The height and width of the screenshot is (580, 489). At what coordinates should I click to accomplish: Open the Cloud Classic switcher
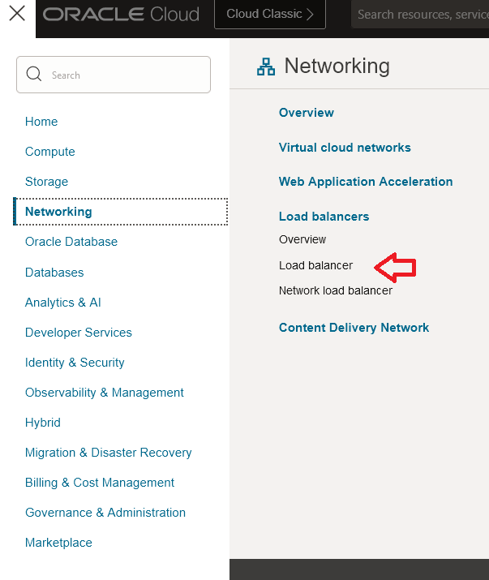(x=270, y=14)
